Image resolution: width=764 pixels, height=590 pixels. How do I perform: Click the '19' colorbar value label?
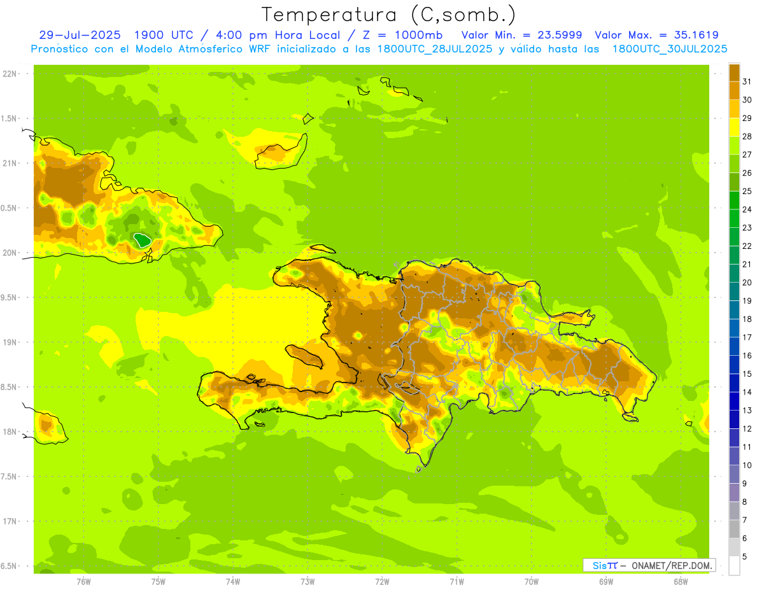[747, 301]
